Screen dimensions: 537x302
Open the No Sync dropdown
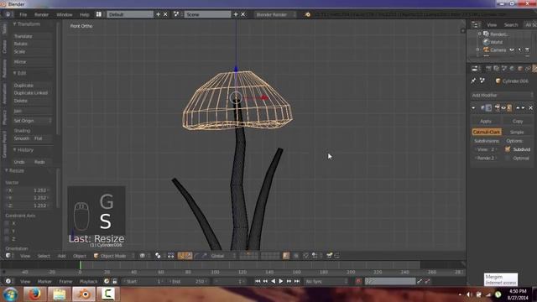326,282
